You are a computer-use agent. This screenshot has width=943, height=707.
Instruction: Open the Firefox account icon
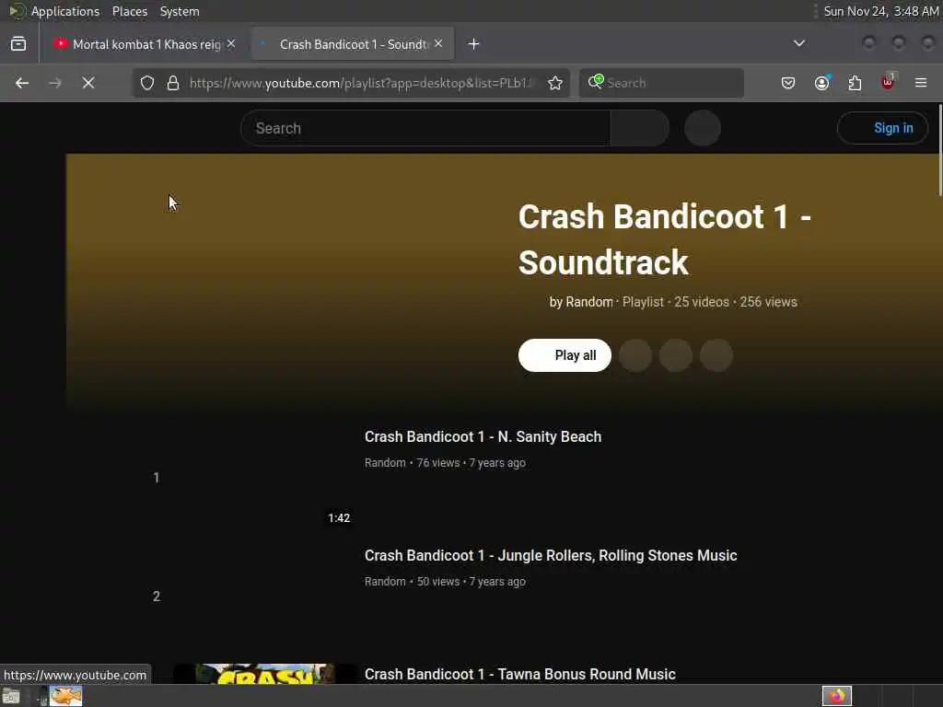(x=822, y=83)
